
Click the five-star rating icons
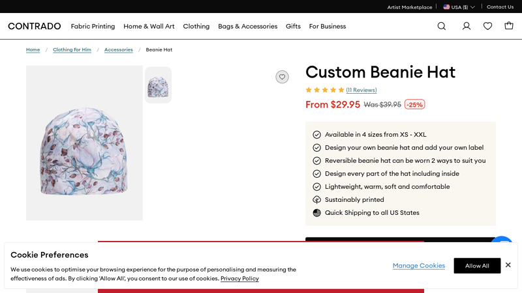324,90
